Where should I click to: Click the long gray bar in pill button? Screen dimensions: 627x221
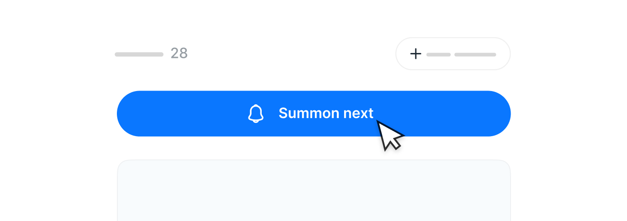[x=475, y=54]
